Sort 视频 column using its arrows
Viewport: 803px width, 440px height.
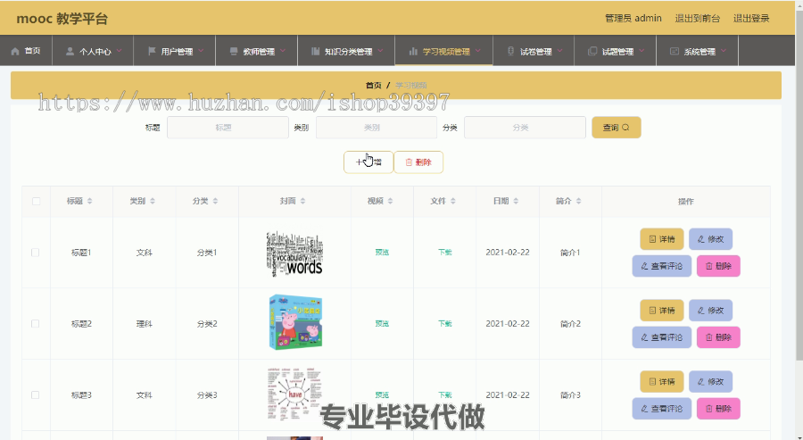(x=390, y=202)
